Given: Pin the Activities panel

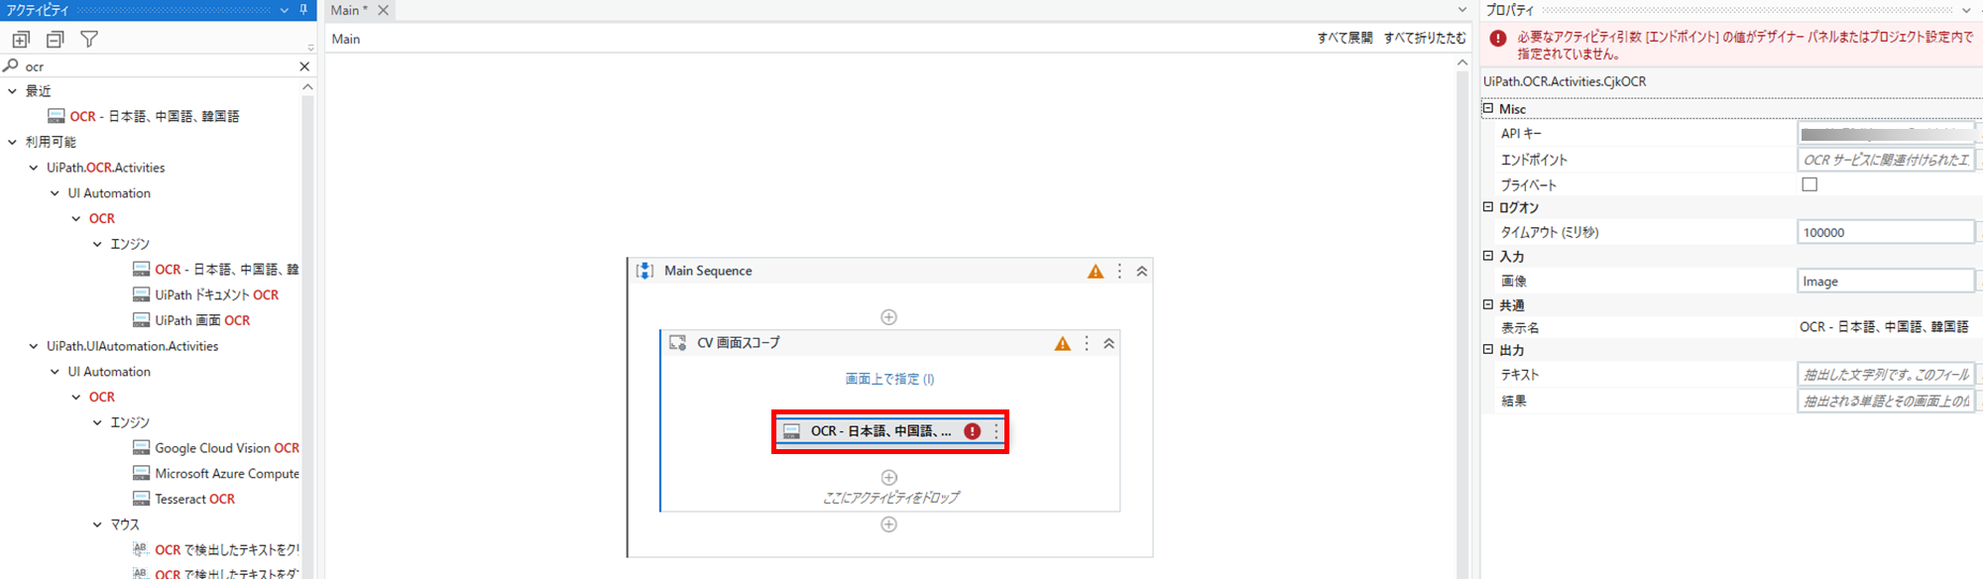Looking at the screenshot, I should coord(303,10).
